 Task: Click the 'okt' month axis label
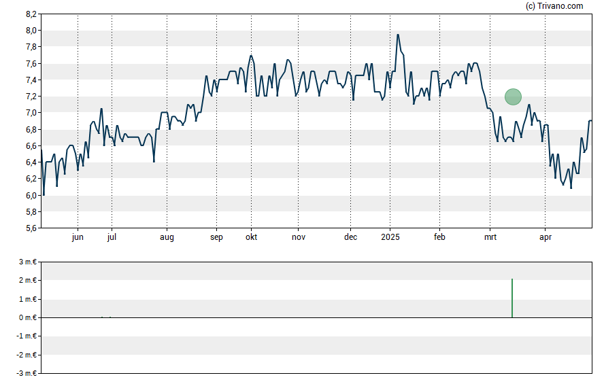[251, 237]
